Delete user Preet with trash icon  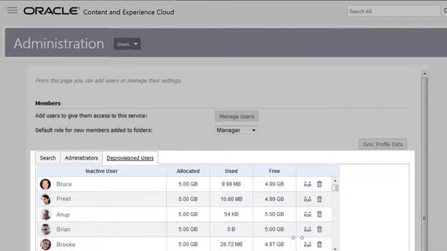click(x=320, y=199)
